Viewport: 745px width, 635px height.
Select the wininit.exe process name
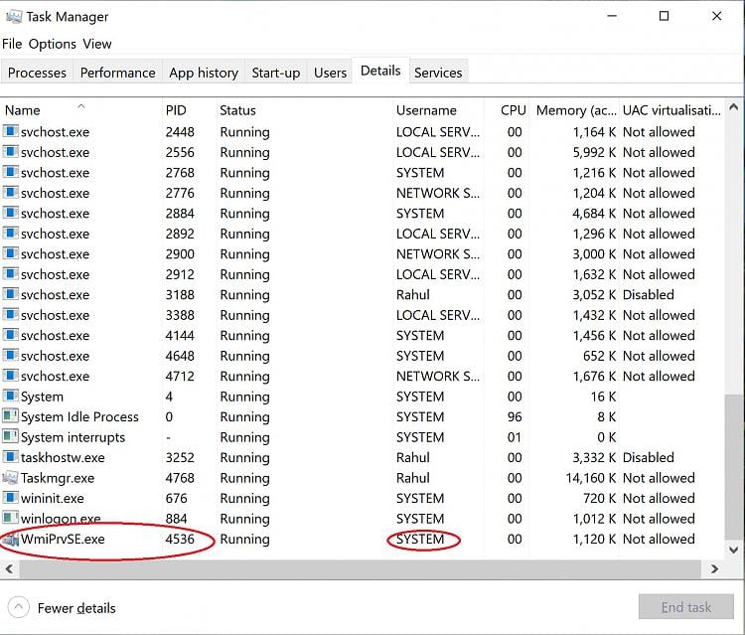(53, 498)
